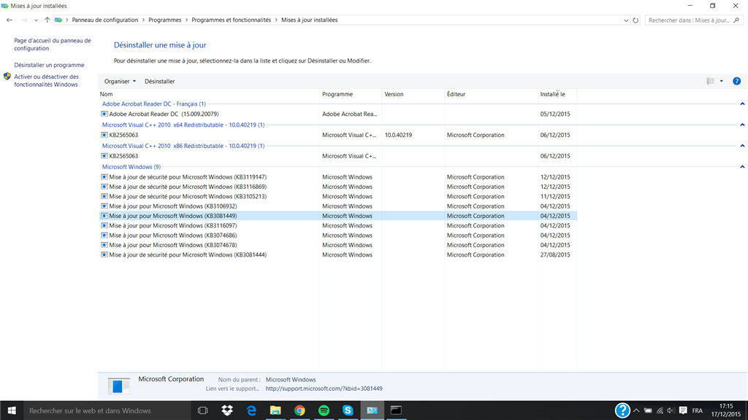Expand the address bar history dropdown
The height and width of the screenshot is (420, 748).
pos(626,20)
